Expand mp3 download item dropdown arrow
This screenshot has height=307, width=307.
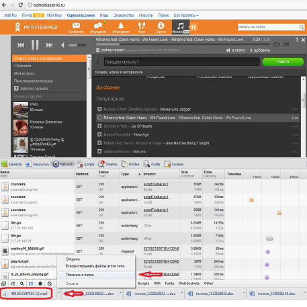coord(58,292)
